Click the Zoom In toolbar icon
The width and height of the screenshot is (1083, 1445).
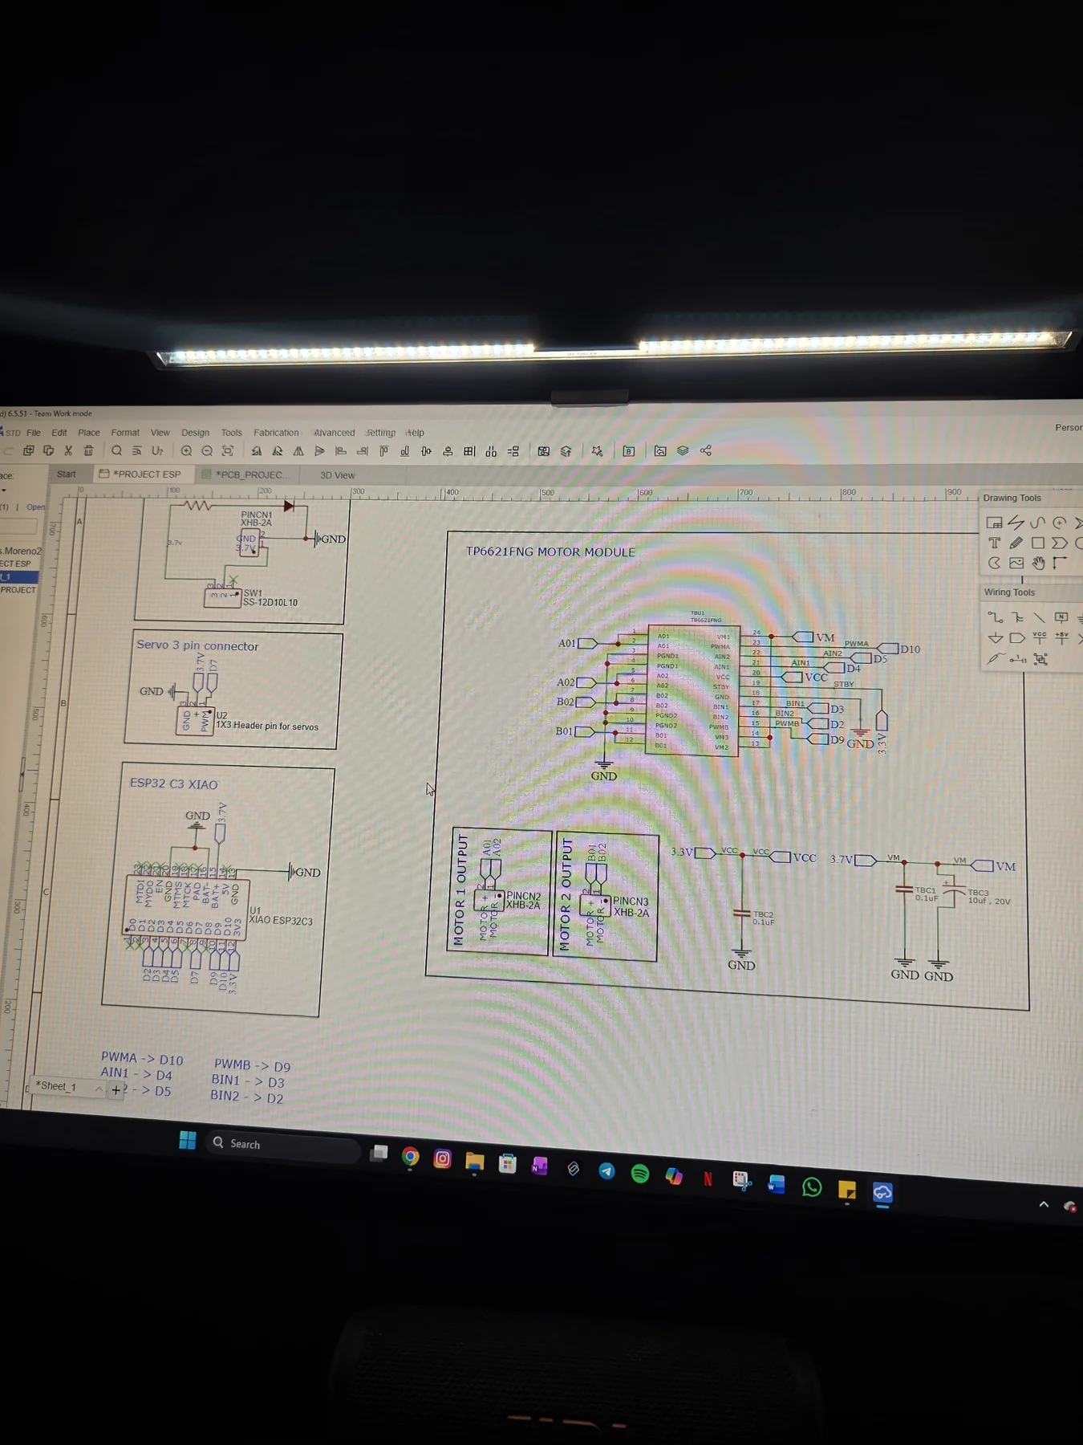coord(186,451)
